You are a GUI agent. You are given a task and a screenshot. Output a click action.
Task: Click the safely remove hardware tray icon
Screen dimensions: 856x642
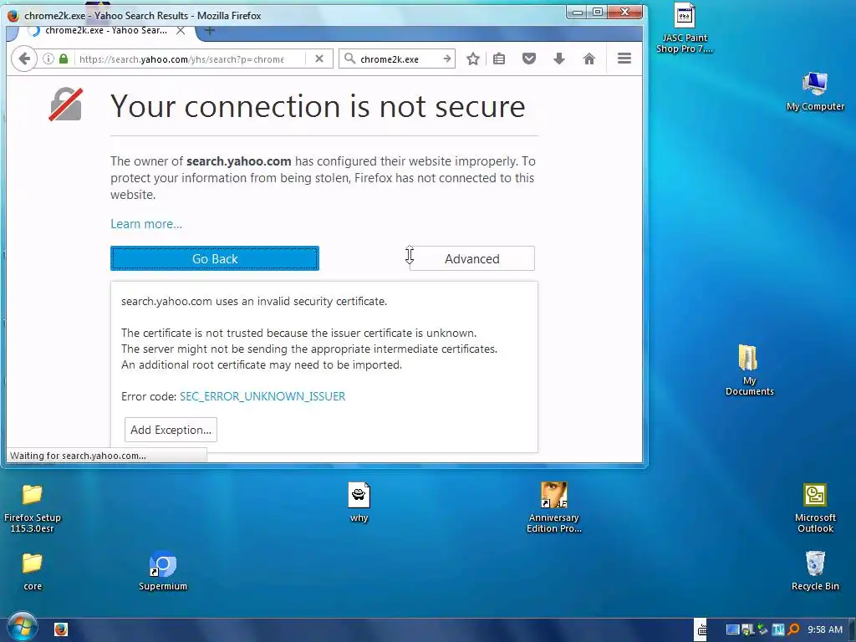coord(762,629)
